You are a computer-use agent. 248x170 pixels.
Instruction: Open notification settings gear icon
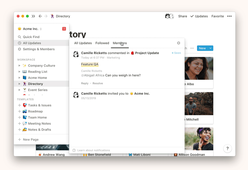point(179,43)
